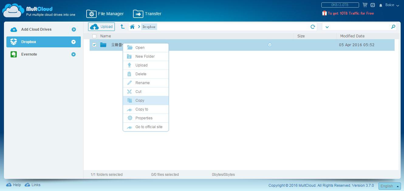
Task: Choose Rename from the context menu
Action: click(x=146, y=83)
